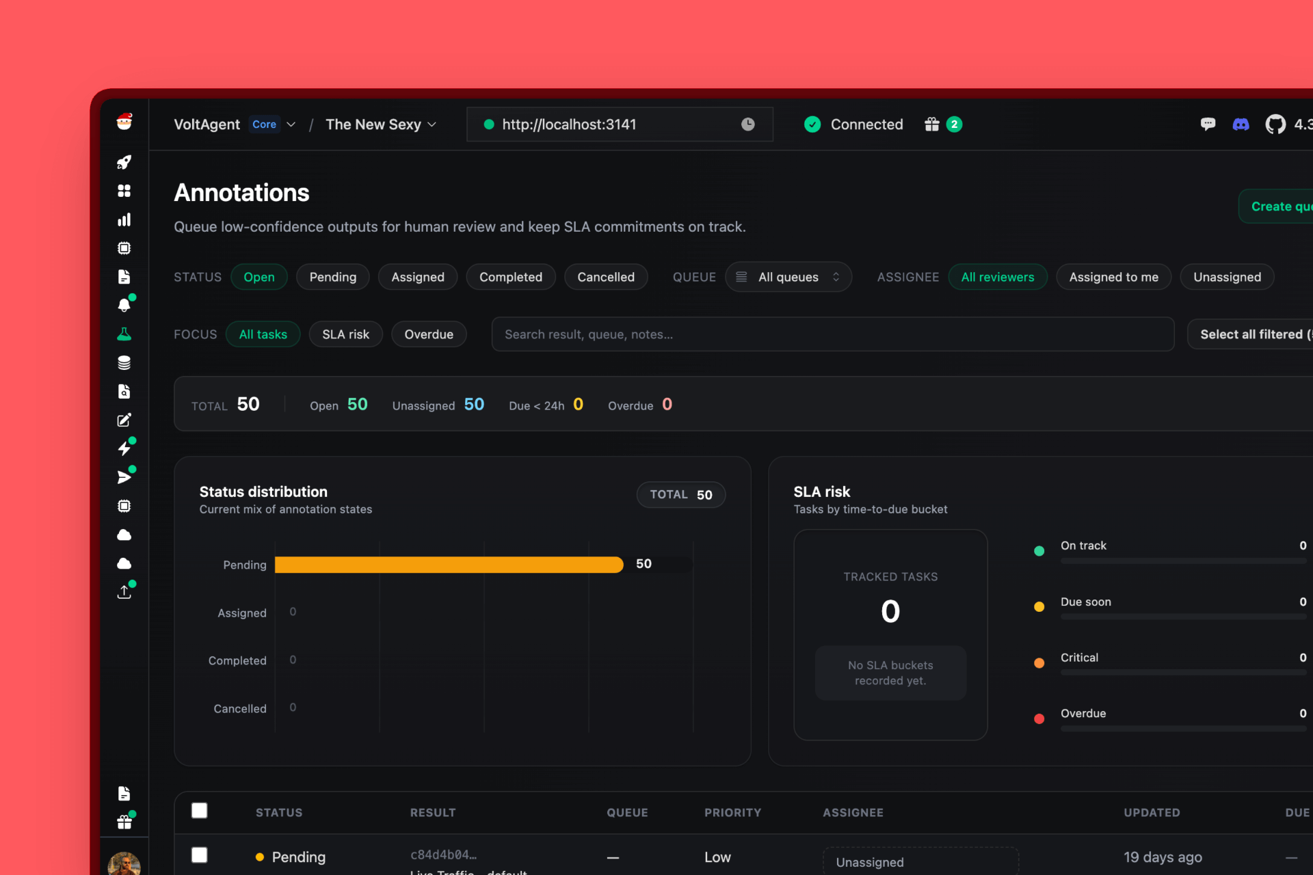
Task: Click the rocket icon in the sidebar
Action: [x=124, y=162]
